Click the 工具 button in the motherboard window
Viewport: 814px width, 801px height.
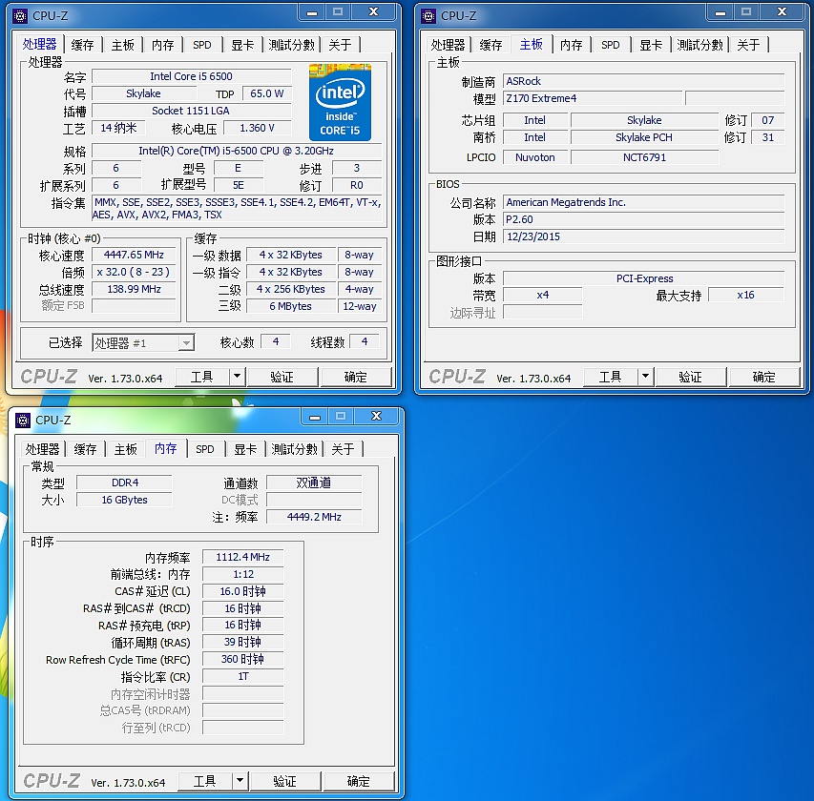(x=611, y=377)
